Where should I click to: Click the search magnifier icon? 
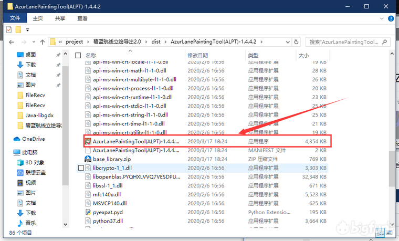(384, 42)
